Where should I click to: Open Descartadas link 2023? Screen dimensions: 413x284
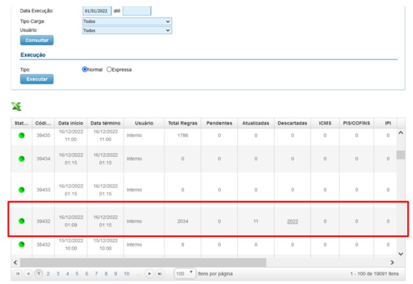pyautogui.click(x=293, y=221)
